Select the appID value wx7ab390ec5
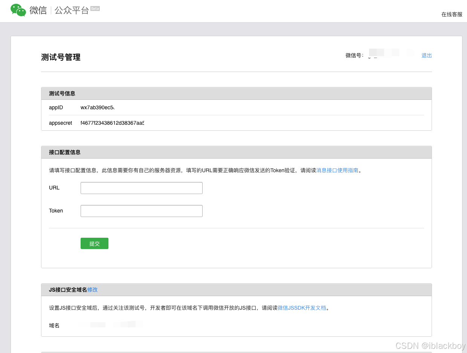The image size is (467, 353). point(97,108)
